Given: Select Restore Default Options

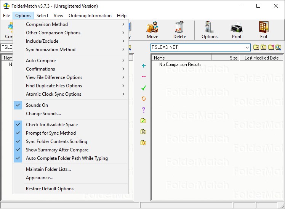Looking at the screenshot, I should (70, 189).
